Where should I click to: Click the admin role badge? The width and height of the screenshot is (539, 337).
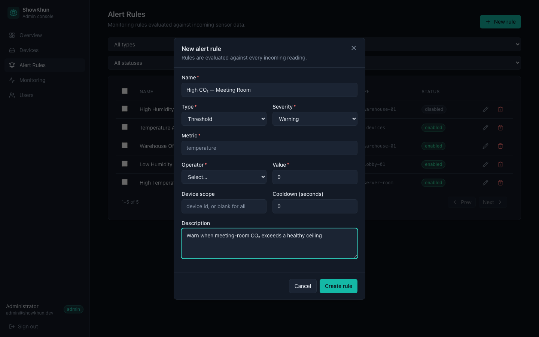73,309
